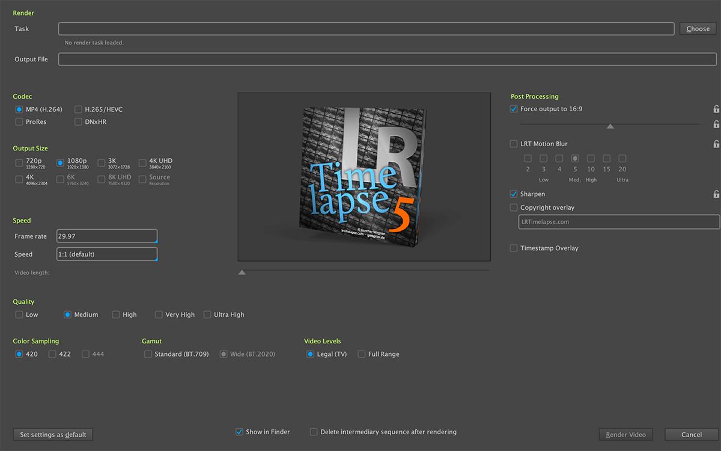Click the copyright text field LRTimelapse.com

pos(618,222)
